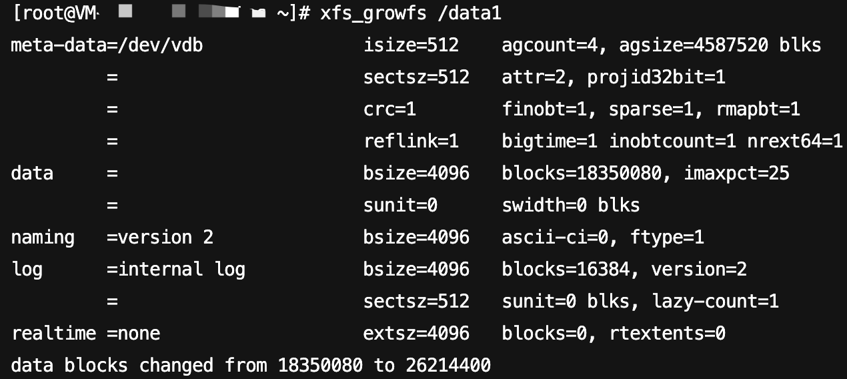Click the imaxpct=25 value
847x379 pixels.
[736, 173]
